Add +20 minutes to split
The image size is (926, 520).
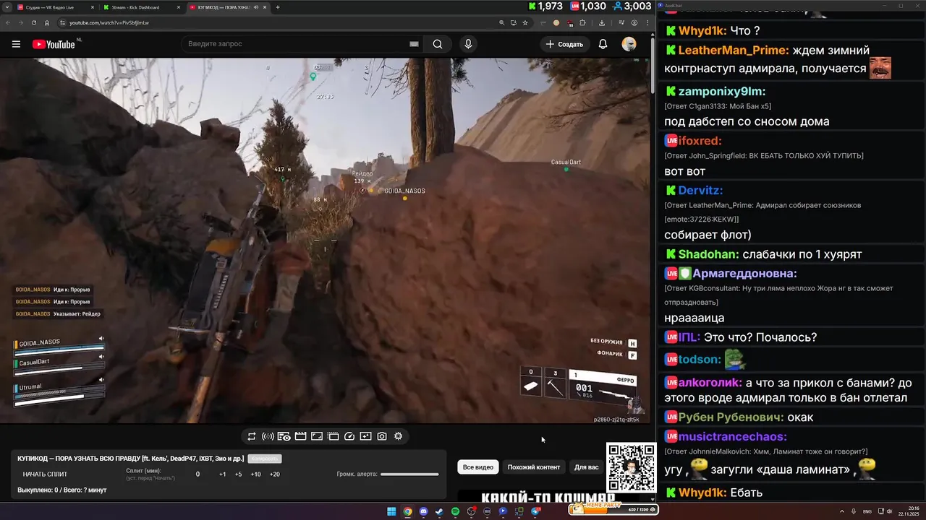point(275,474)
